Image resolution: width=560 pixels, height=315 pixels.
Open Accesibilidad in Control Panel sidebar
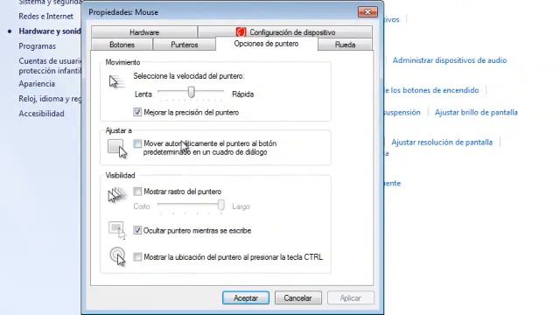coord(41,114)
